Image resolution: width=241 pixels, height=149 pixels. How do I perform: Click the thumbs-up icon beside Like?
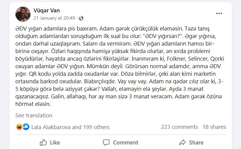[43, 142]
